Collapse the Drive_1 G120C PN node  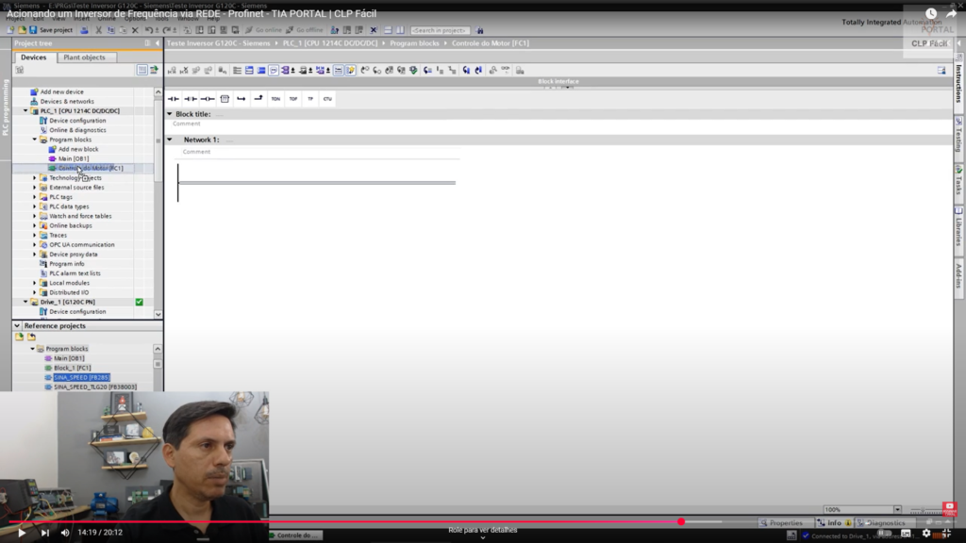coord(25,303)
